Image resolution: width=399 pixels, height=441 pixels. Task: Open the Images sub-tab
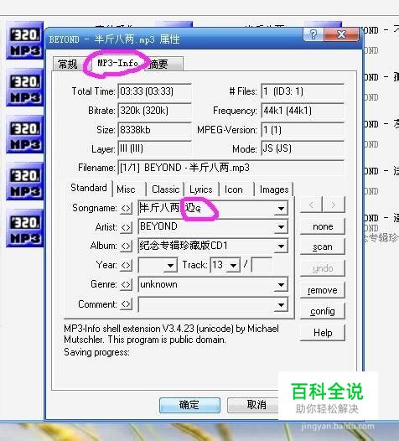(274, 189)
